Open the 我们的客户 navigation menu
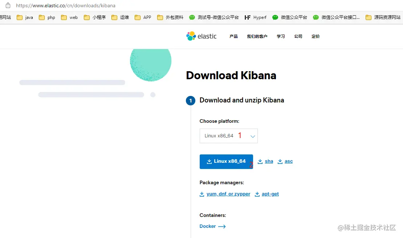Image resolution: width=403 pixels, height=238 pixels. click(x=257, y=37)
